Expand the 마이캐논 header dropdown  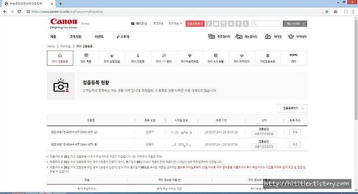point(176,23)
